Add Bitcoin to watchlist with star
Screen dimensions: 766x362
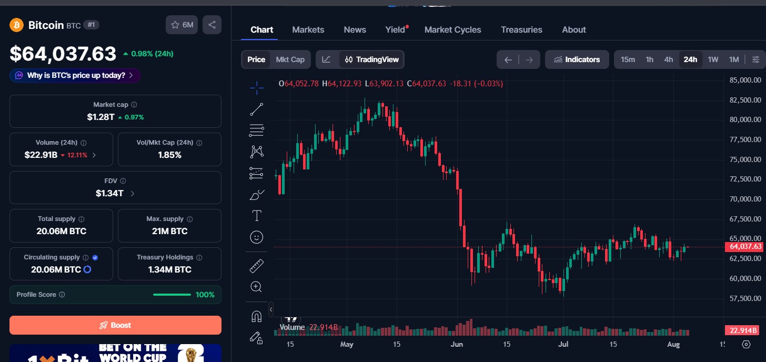[x=182, y=25]
